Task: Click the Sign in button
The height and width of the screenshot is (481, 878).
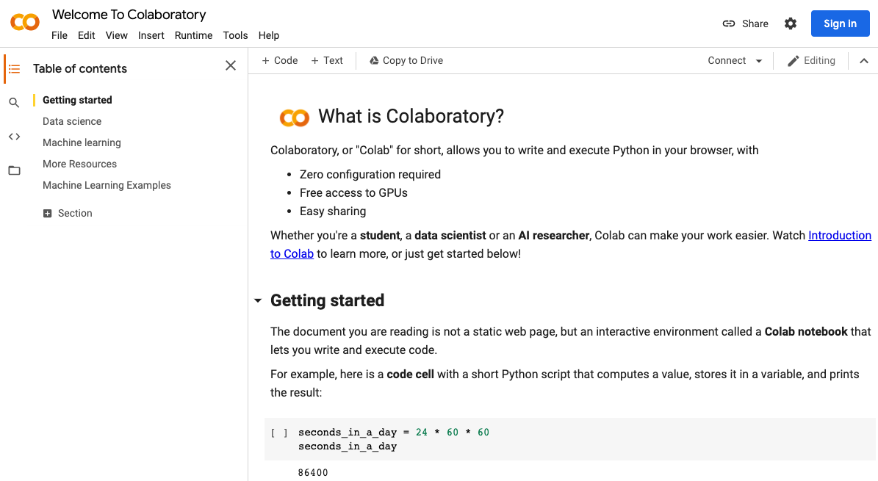Action: point(840,23)
